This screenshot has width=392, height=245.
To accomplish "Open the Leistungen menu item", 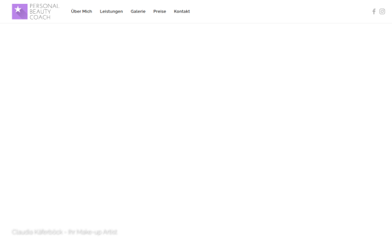I will point(111,12).
